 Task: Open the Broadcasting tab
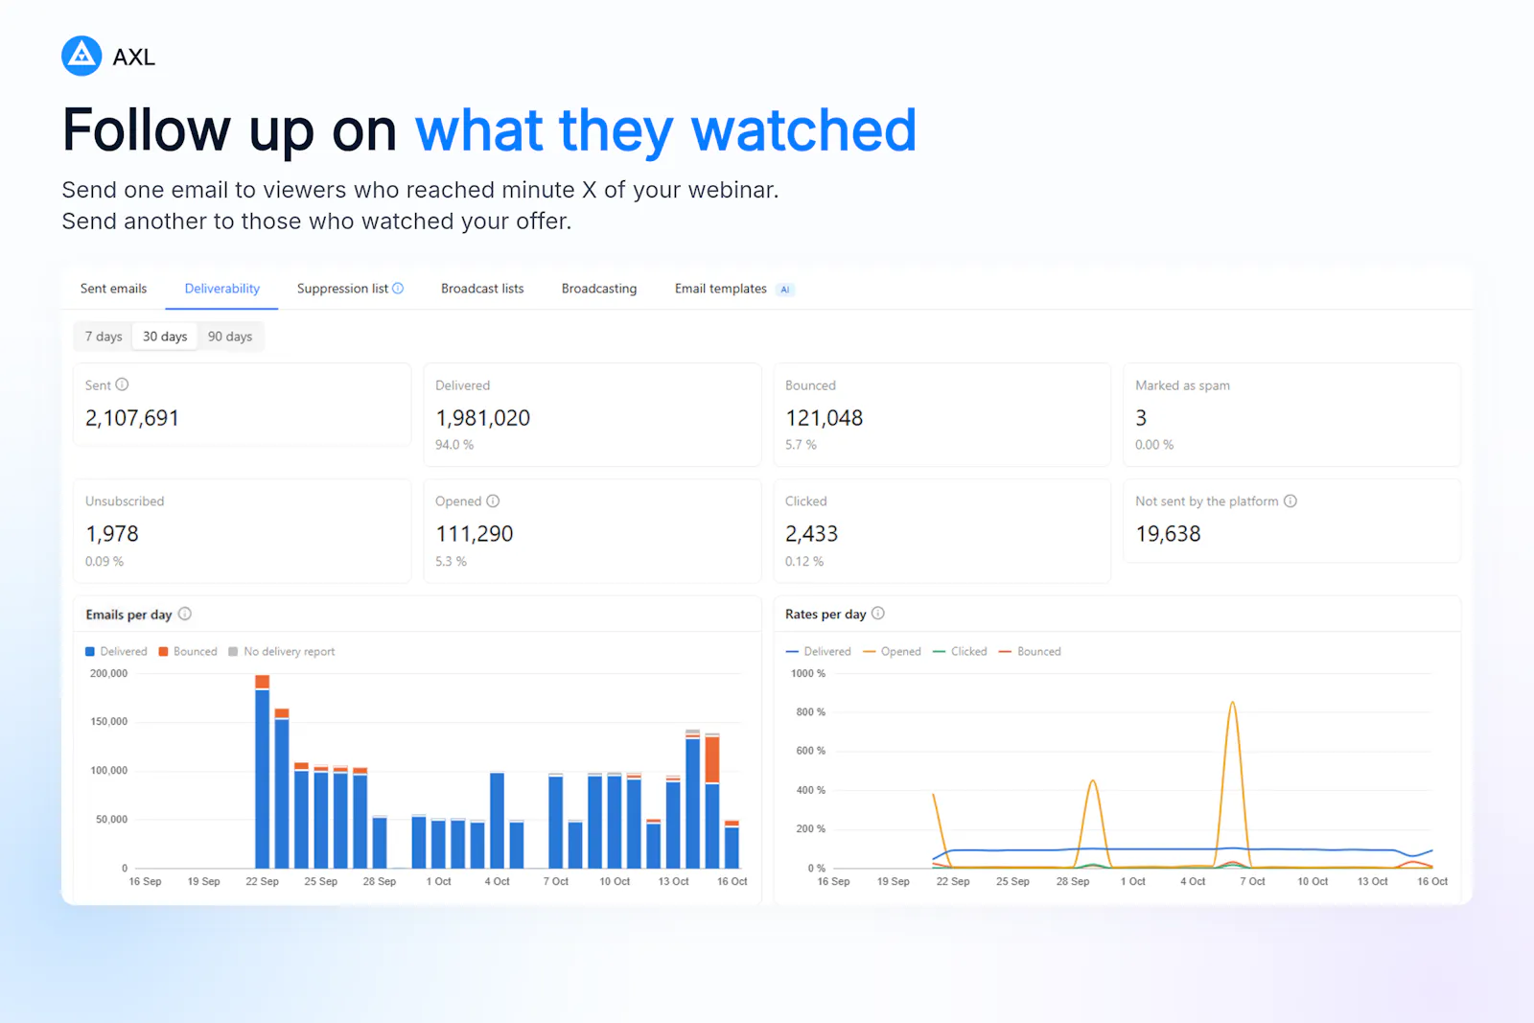[x=599, y=289]
